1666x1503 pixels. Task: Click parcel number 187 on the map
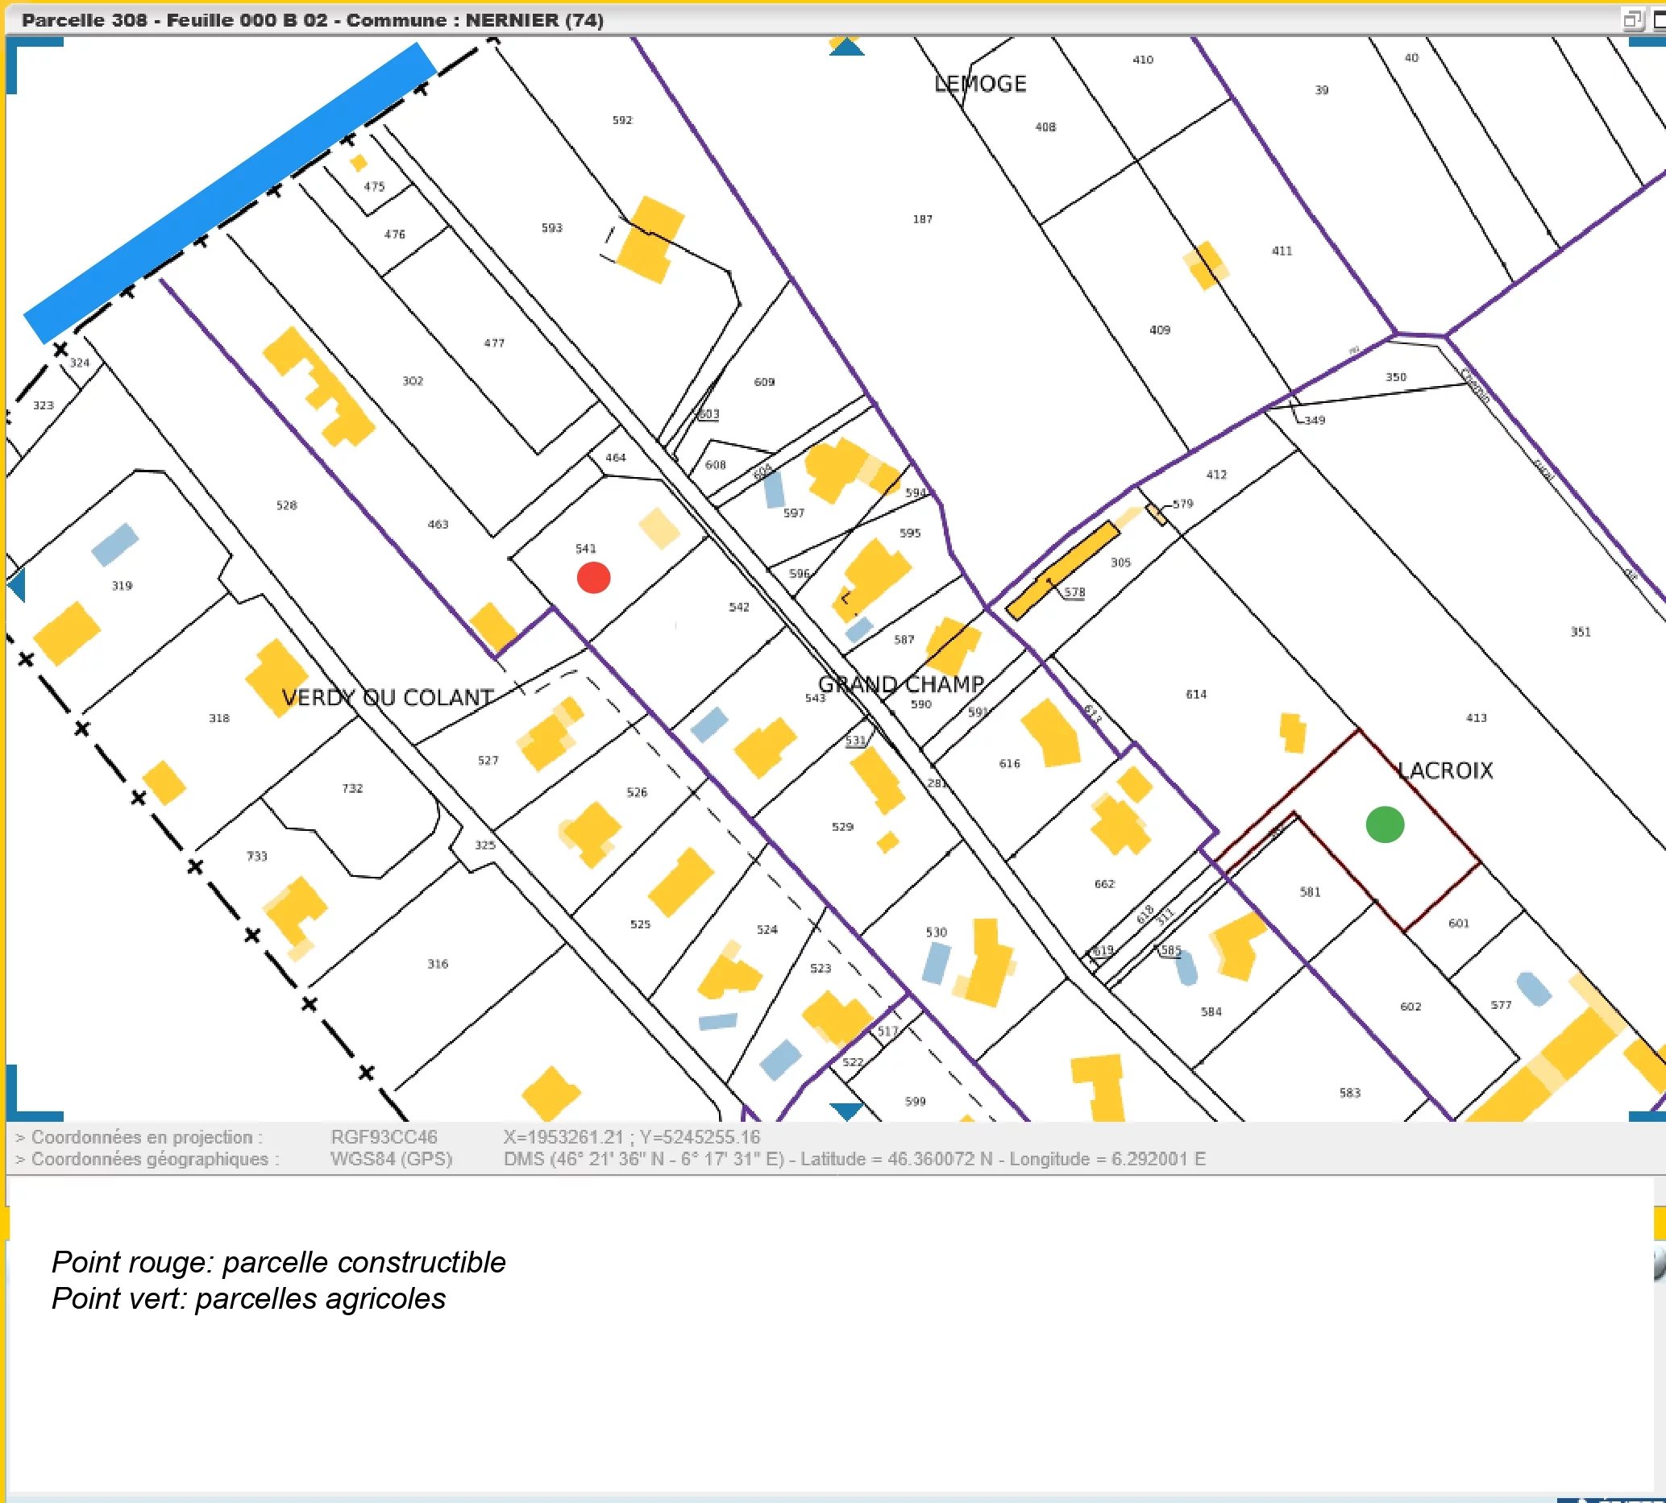pos(922,219)
